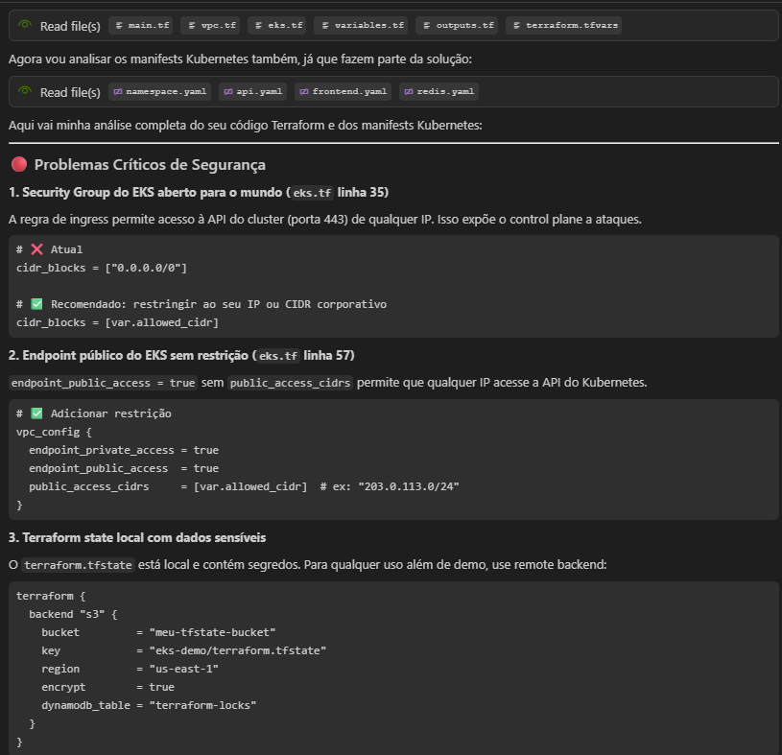Click the eye icon beside the YAML files
The width and height of the screenshot is (782, 755).
(25, 92)
